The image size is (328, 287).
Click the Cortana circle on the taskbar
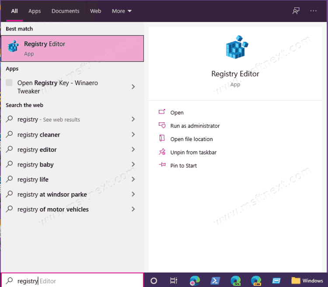pyautogui.click(x=154, y=281)
